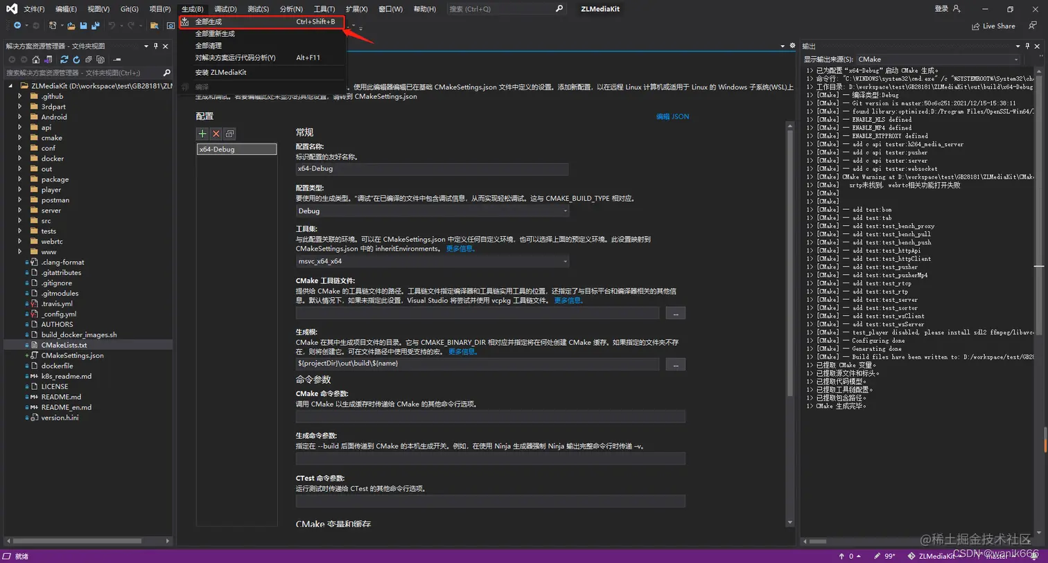Click 更多信息 link under 工具集
The height and width of the screenshot is (563, 1048).
[x=460, y=249]
